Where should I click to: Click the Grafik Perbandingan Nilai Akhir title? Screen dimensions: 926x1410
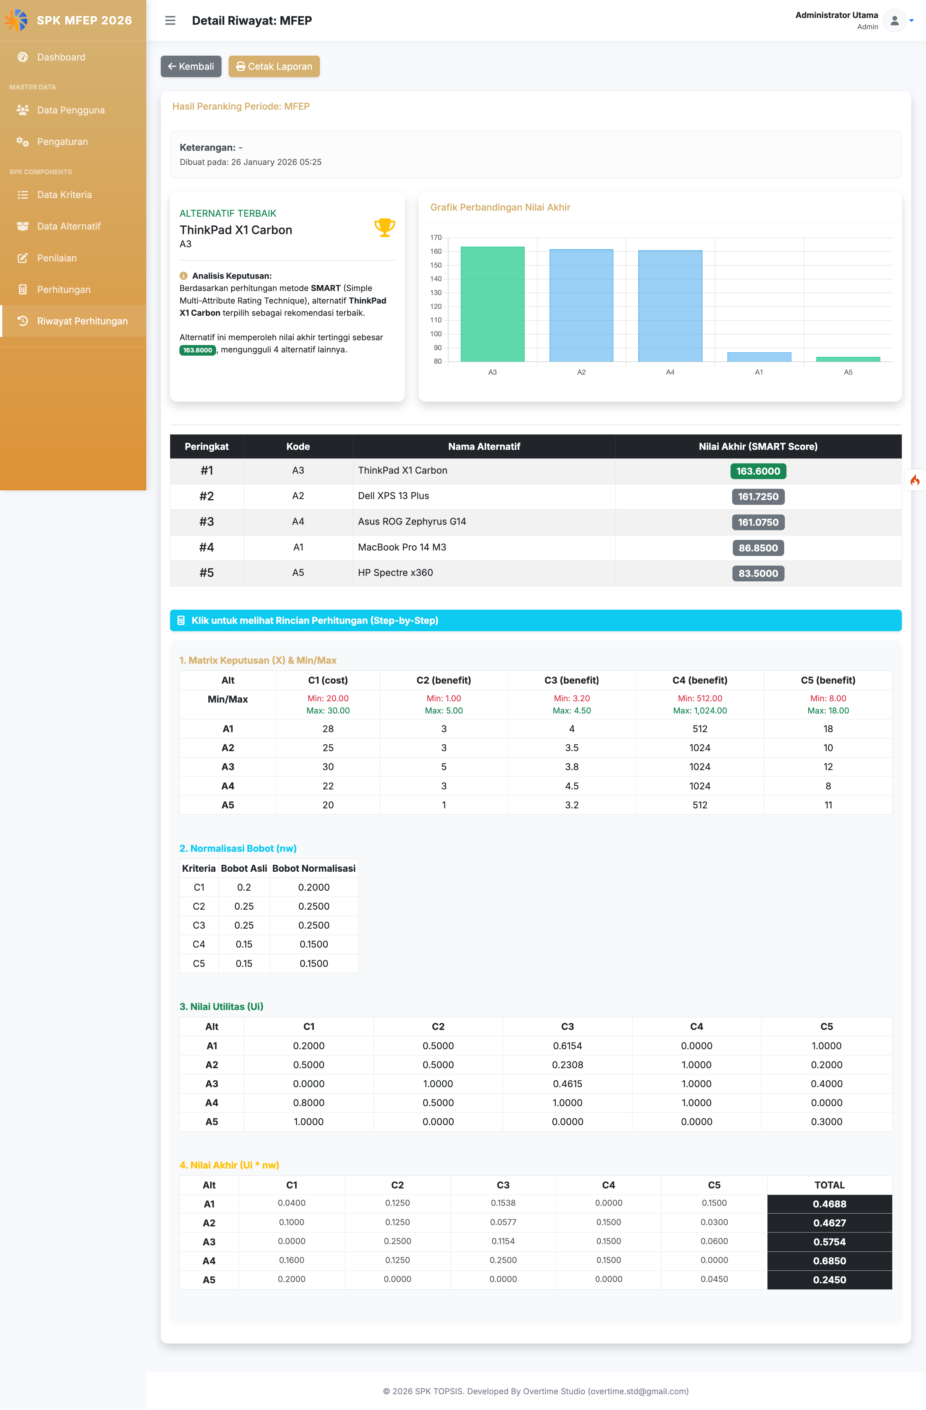(500, 207)
